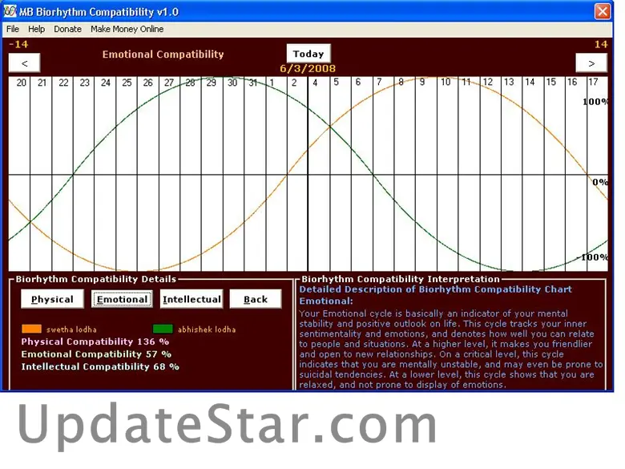The width and height of the screenshot is (625, 469).
Task: Show the Physical compatibility chart
Action: coord(52,299)
